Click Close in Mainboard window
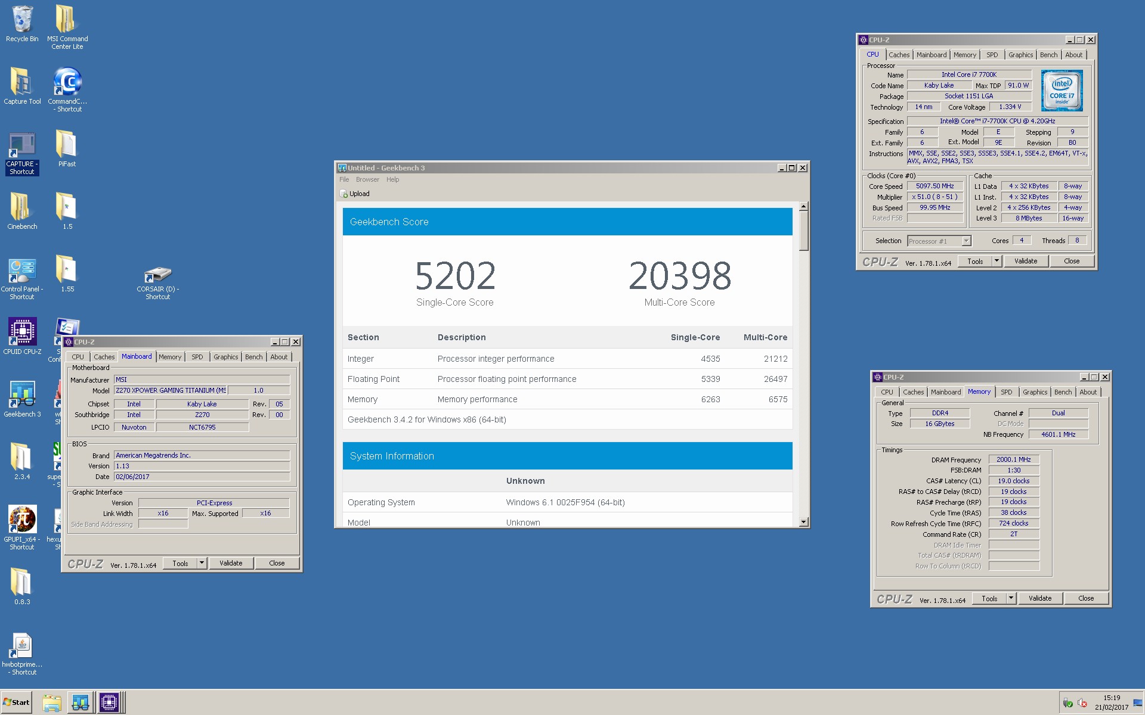The image size is (1145, 715). [277, 563]
